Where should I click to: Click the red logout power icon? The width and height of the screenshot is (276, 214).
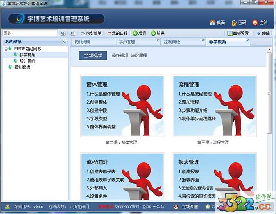pyautogui.click(x=255, y=23)
